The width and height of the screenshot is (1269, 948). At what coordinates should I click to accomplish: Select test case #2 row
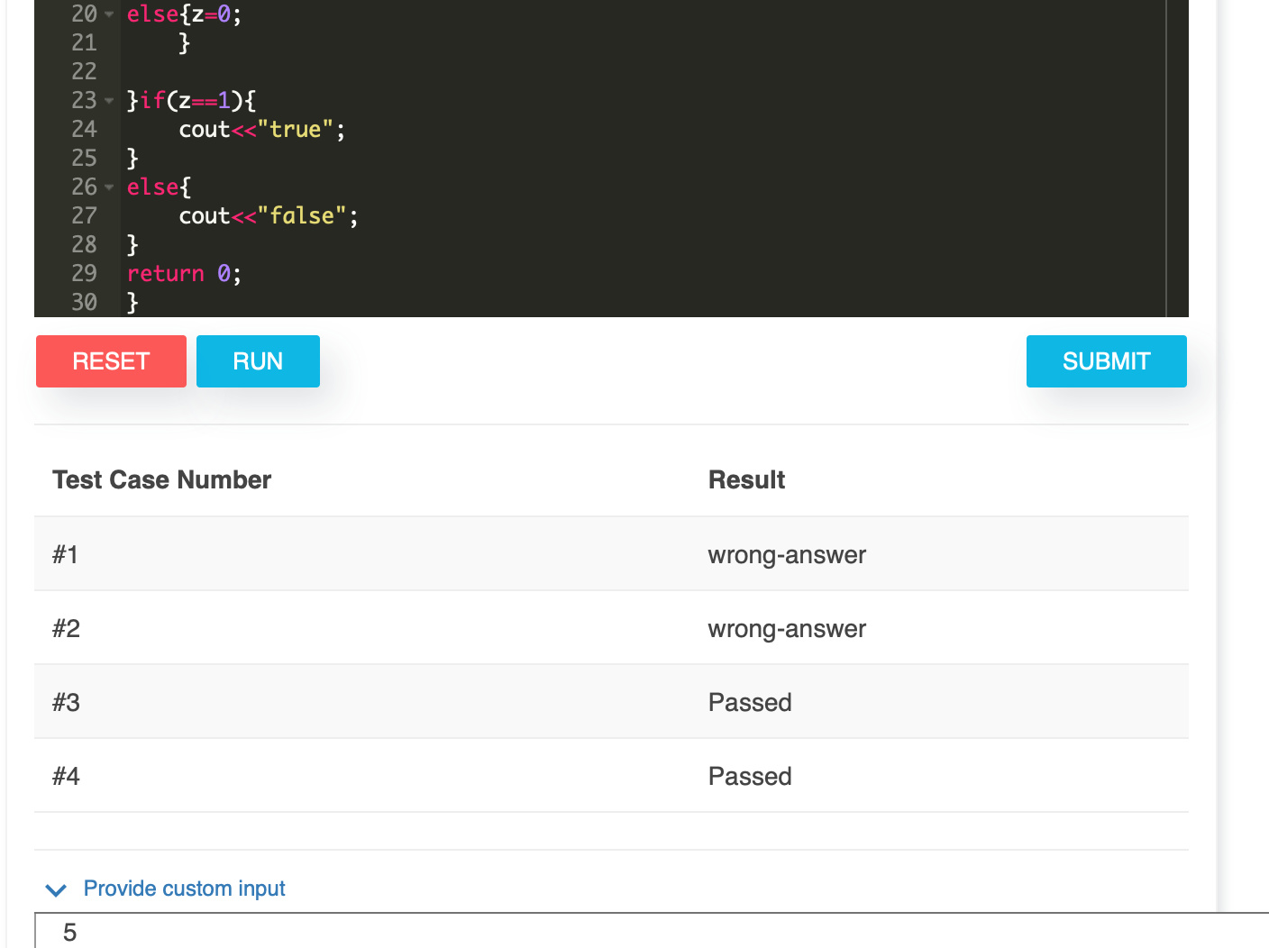[611, 628]
